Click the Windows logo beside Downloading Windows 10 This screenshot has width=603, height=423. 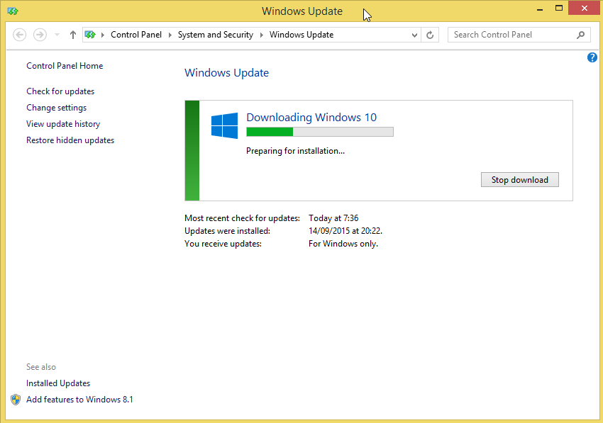(x=224, y=125)
